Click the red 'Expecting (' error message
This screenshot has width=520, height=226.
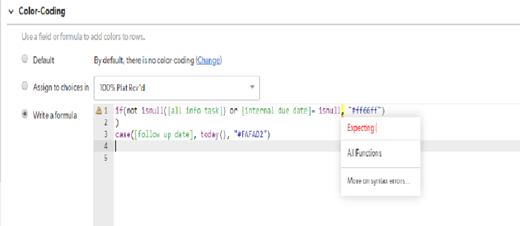point(362,127)
